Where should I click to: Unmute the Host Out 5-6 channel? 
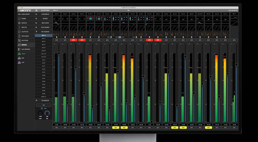pos(74,40)
